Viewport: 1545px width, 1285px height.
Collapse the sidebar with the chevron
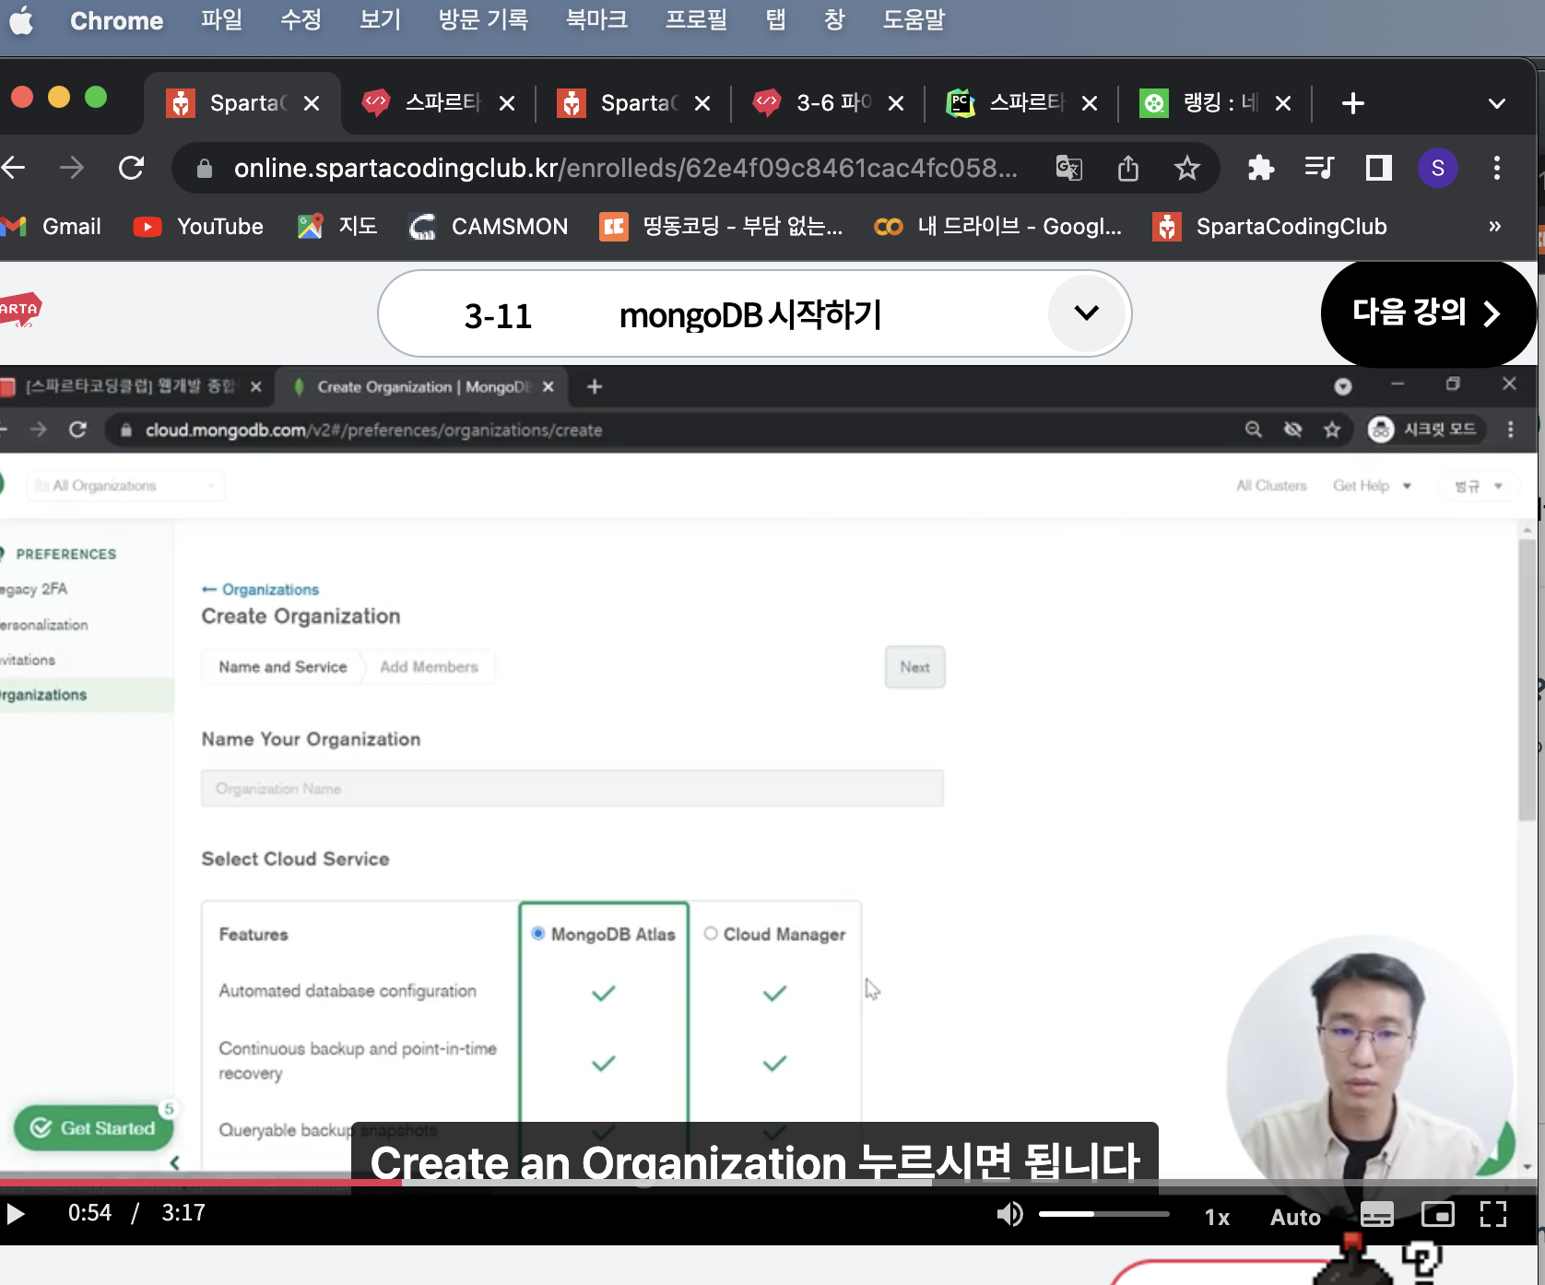(174, 1162)
